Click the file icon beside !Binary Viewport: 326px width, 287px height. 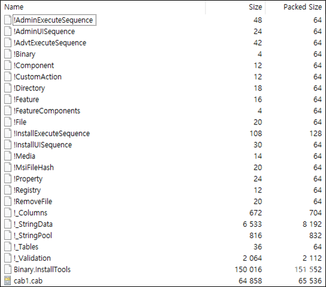click(8, 54)
